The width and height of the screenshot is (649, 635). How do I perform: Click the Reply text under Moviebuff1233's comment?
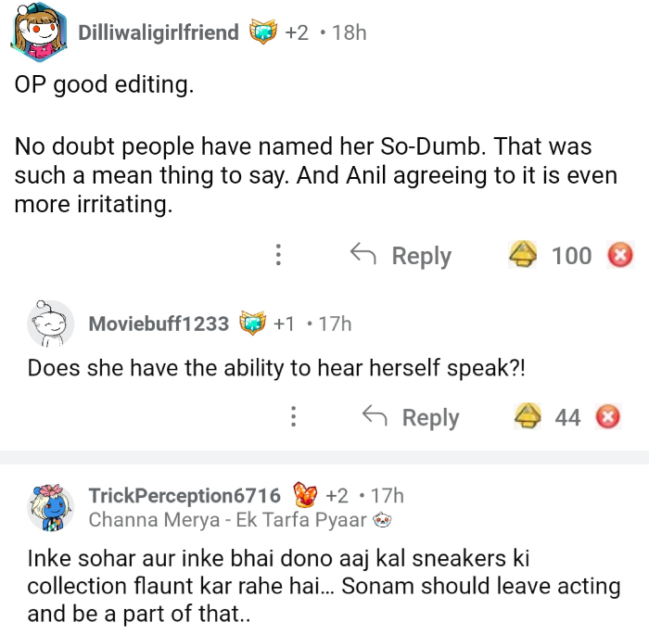(x=430, y=417)
